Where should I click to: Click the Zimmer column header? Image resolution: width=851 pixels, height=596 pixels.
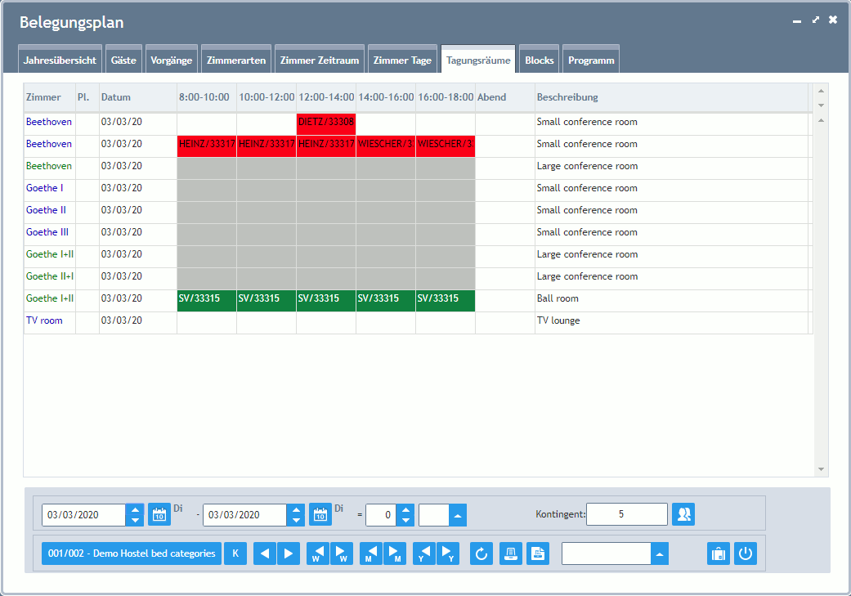click(x=49, y=97)
